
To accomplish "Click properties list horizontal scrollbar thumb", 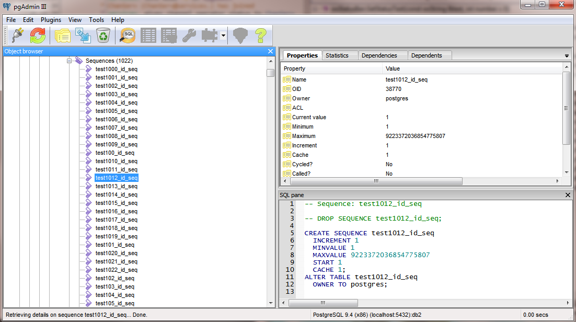I will coord(376,181).
